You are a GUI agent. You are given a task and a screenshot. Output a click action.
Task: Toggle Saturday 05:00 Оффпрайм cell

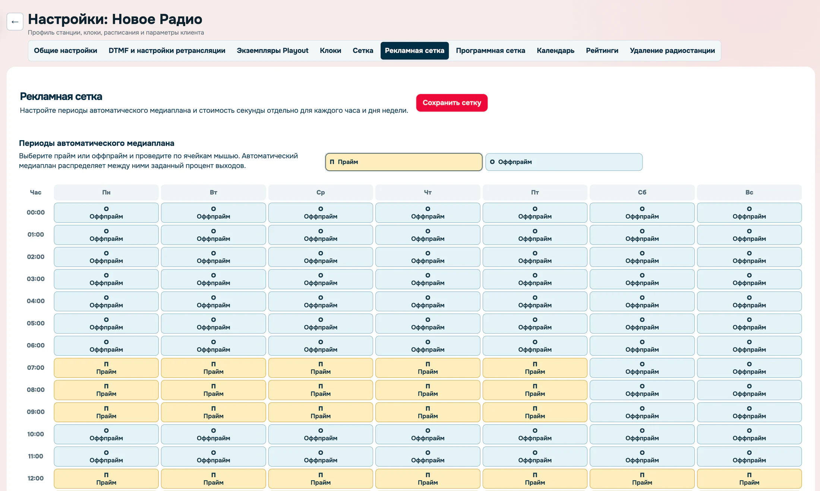(642, 324)
